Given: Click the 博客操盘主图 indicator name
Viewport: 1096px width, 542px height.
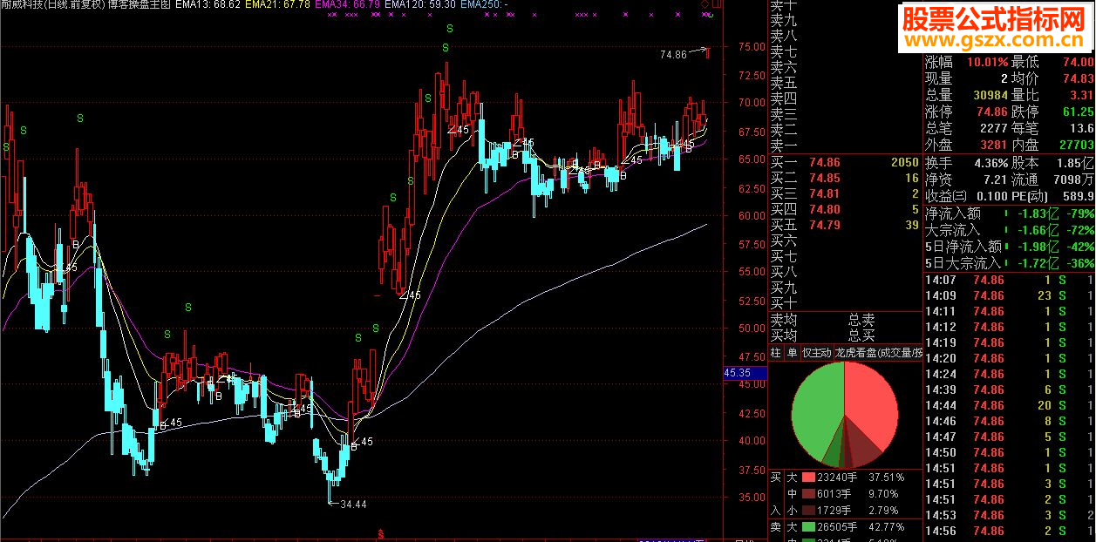Looking at the screenshot, I should pyautogui.click(x=137, y=5).
